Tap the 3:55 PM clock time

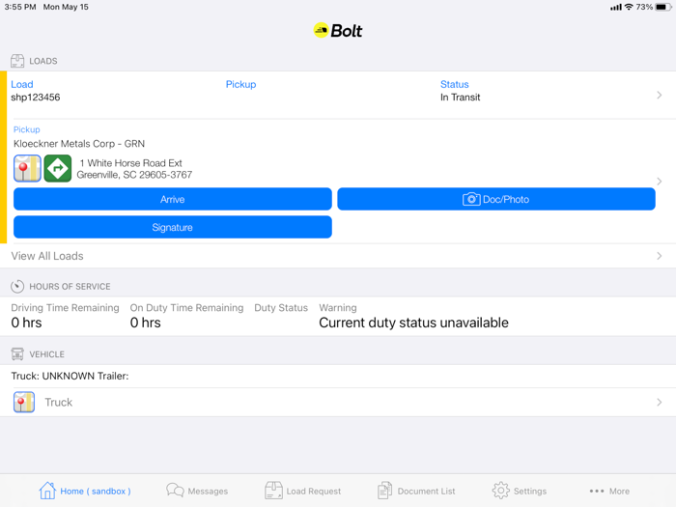(20, 7)
